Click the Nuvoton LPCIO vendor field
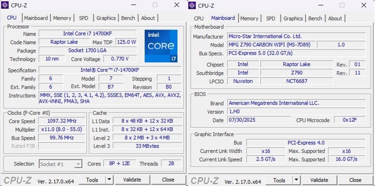The width and height of the screenshot is (375, 186). pyautogui.click(x=243, y=81)
